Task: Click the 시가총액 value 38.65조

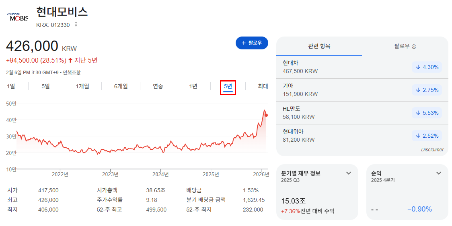Action: click(156, 191)
